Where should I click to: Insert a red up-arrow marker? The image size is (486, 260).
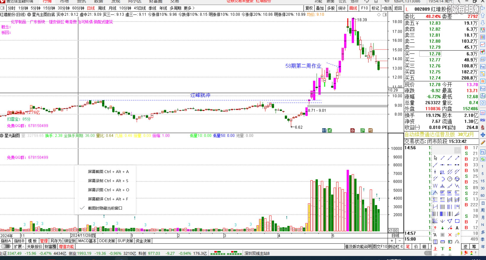pos(435,228)
